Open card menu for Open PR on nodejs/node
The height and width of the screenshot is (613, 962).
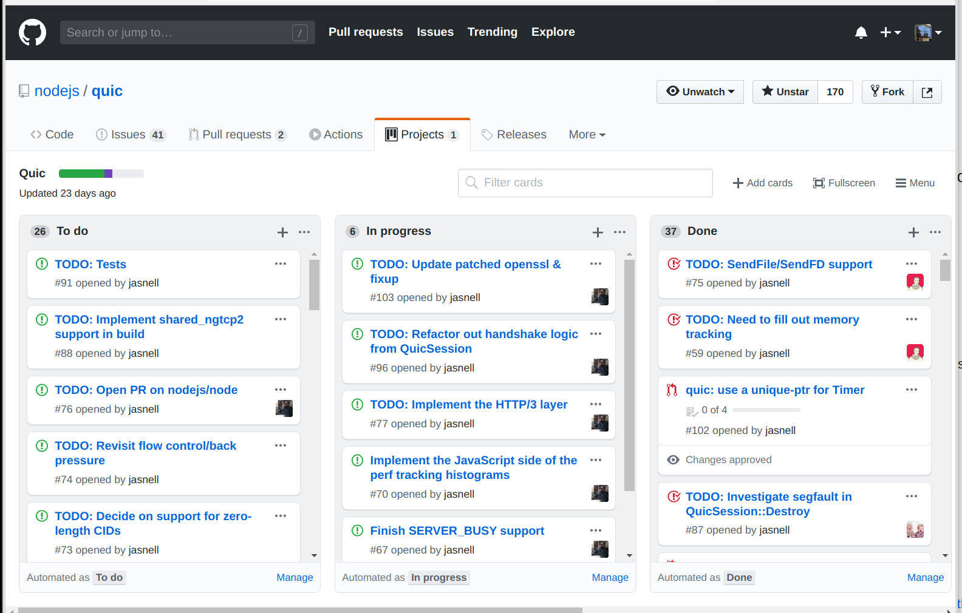click(281, 390)
